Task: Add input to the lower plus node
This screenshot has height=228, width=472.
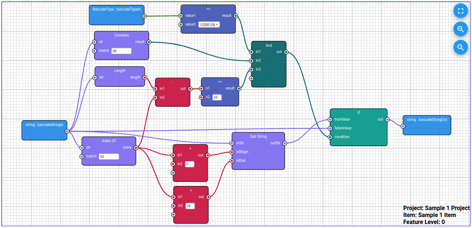Action: (x=173, y=215)
